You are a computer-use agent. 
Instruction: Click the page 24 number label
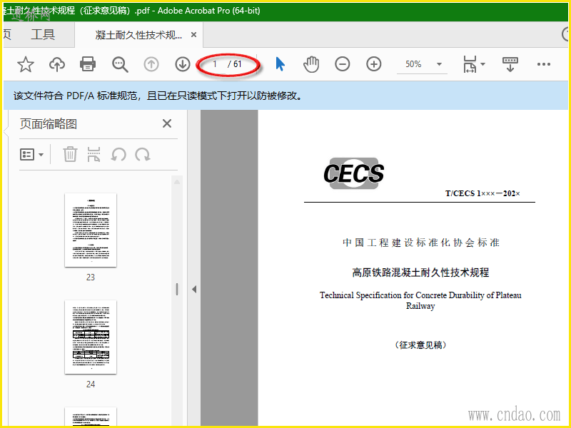click(91, 384)
